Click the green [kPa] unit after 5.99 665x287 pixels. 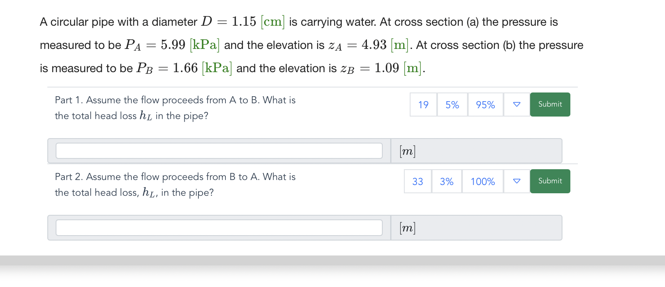(x=205, y=45)
